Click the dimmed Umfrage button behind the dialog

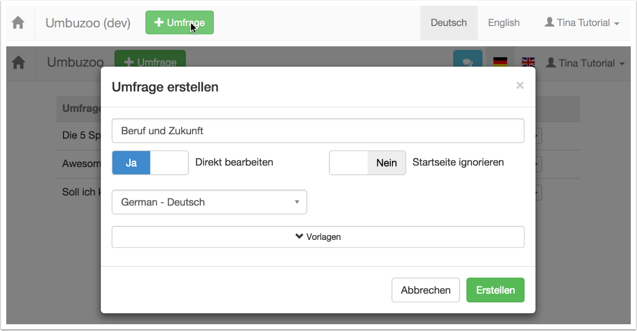pyautogui.click(x=150, y=59)
